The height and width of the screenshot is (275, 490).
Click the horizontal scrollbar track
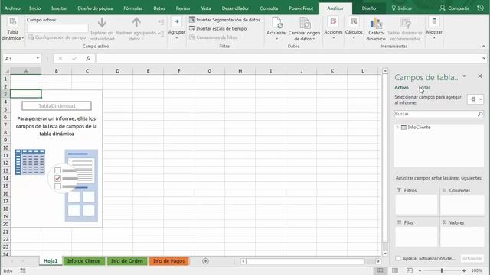pos(305,261)
